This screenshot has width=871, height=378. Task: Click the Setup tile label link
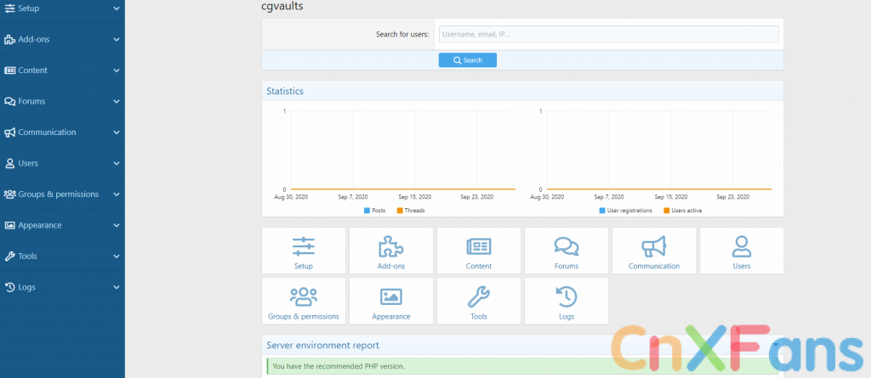click(304, 267)
